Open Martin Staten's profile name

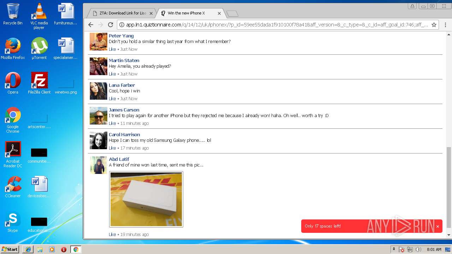pos(124,60)
